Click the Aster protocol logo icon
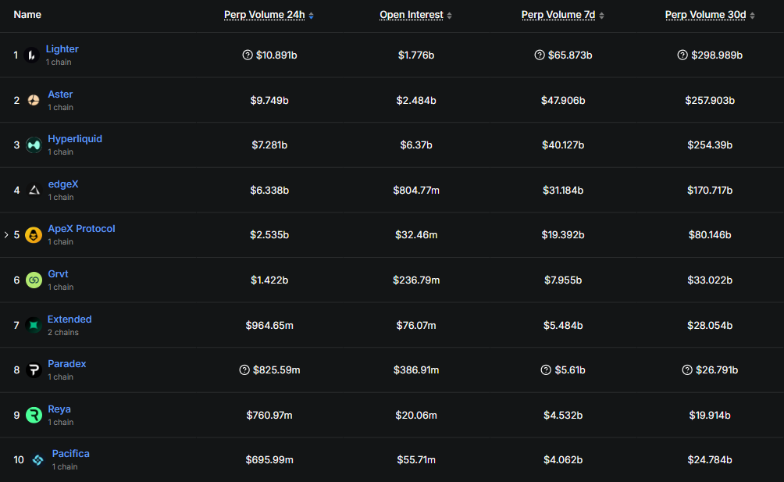Image resolution: width=784 pixels, height=482 pixels. (34, 100)
